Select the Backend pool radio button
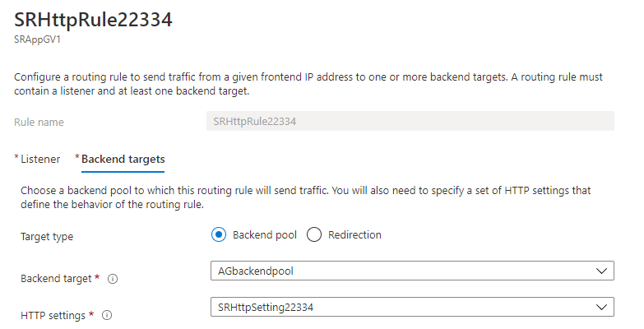The width and height of the screenshot is (644, 329). pos(219,234)
